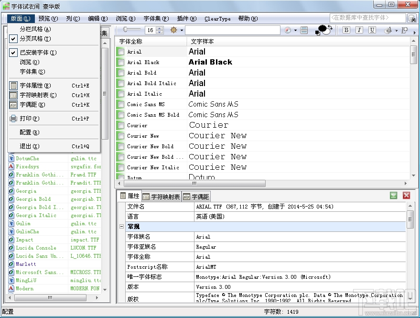The height and width of the screenshot is (318, 420).
Task: Click the 文字样本 column header
Action: [x=298, y=41]
